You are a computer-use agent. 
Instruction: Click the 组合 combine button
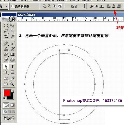point(74,6)
